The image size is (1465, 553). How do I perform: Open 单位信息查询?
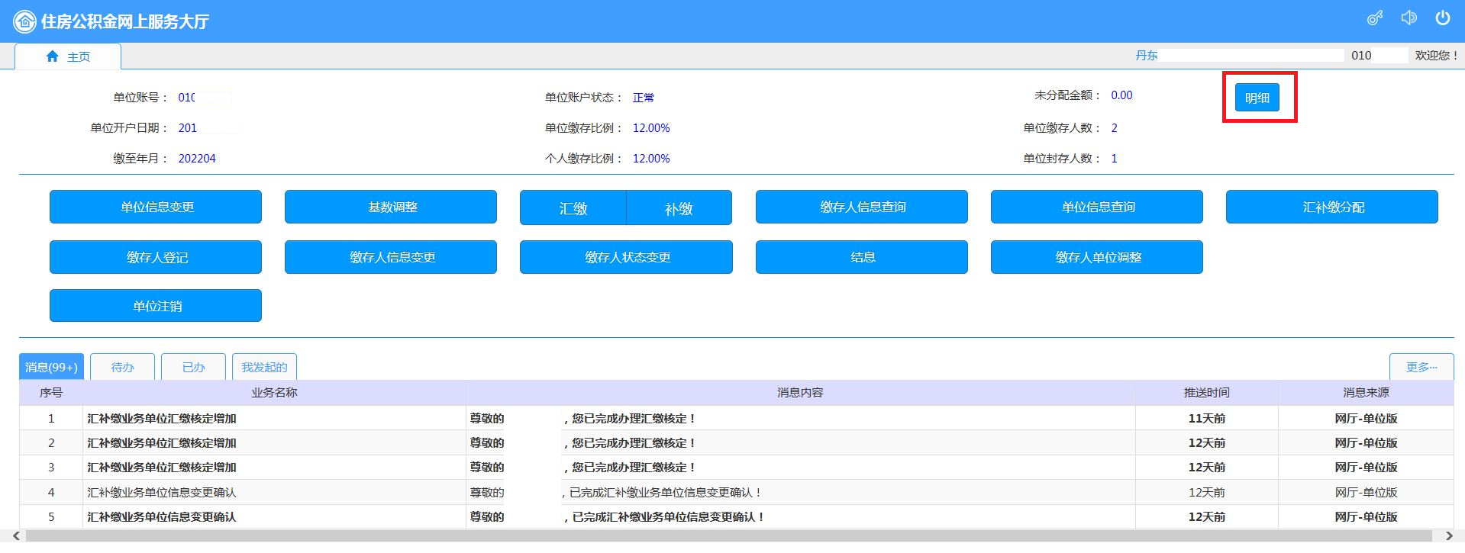(1097, 207)
